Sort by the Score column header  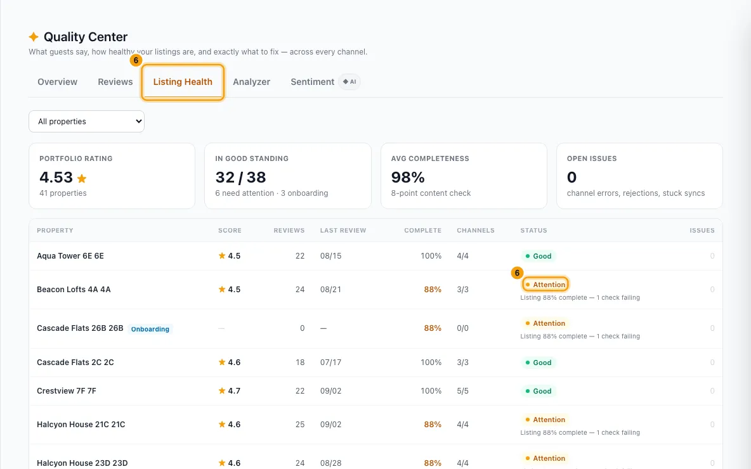[x=230, y=230]
